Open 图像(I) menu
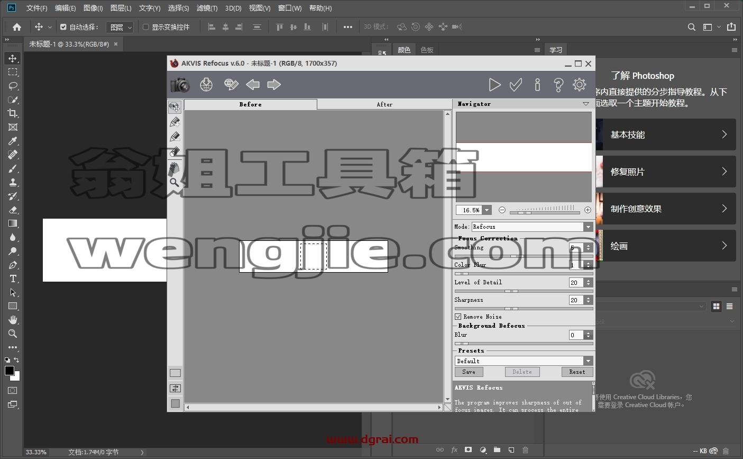Image resolution: width=743 pixels, height=459 pixels. pyautogui.click(x=93, y=8)
